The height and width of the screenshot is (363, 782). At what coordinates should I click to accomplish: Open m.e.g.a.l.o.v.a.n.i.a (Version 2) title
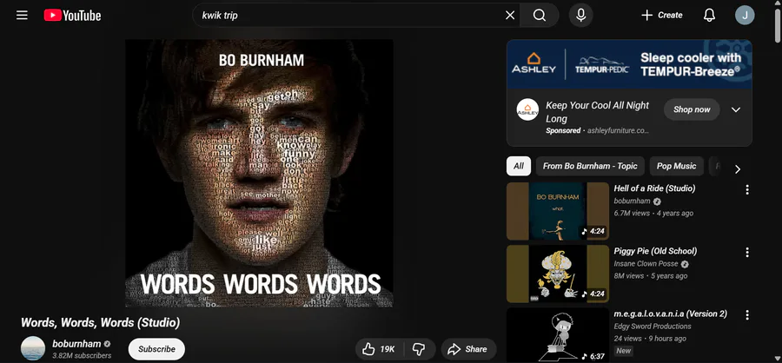tap(670, 313)
